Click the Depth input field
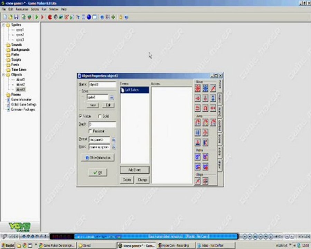The height and width of the screenshot is (249, 311). pos(102,124)
